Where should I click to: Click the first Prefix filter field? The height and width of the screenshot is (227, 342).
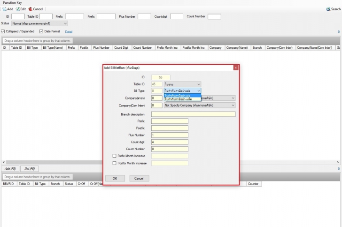[x=75, y=16]
